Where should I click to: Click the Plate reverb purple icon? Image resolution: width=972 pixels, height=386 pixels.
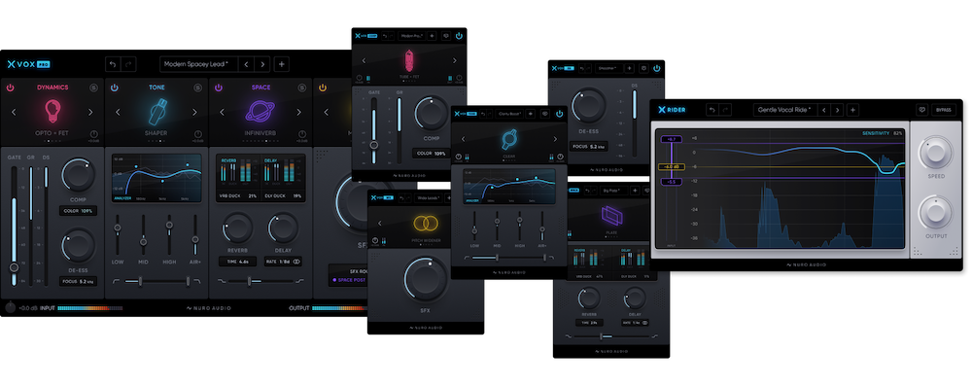click(611, 216)
